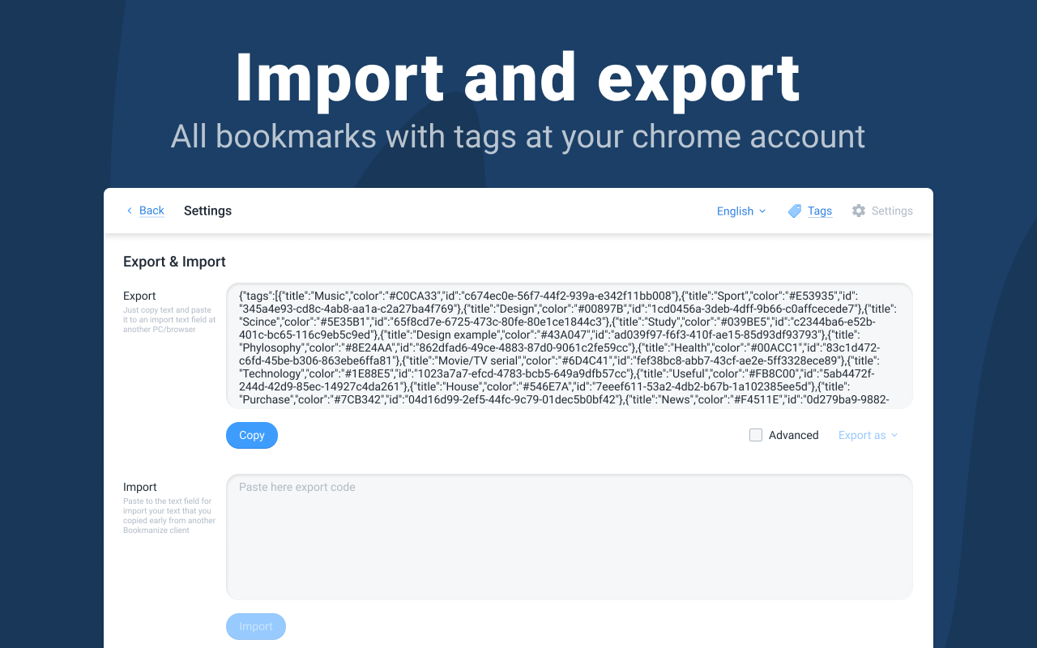Open the English language dropdown
Viewport: 1037px width, 648px height.
(x=740, y=211)
